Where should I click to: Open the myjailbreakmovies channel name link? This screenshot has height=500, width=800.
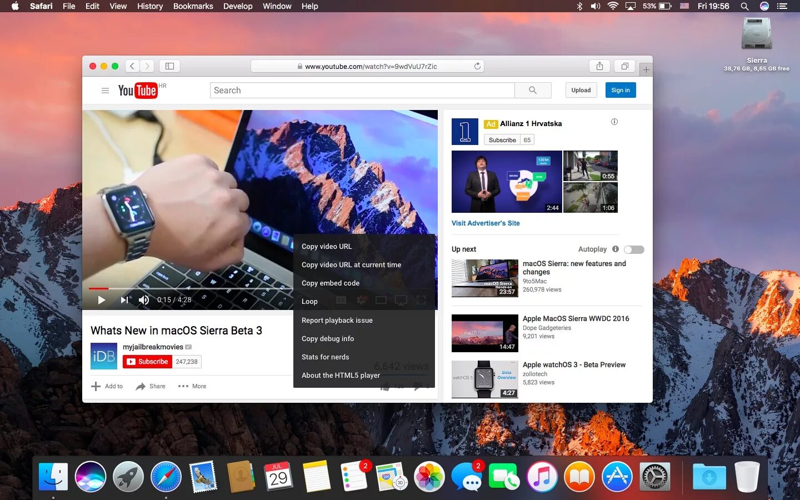coord(153,347)
